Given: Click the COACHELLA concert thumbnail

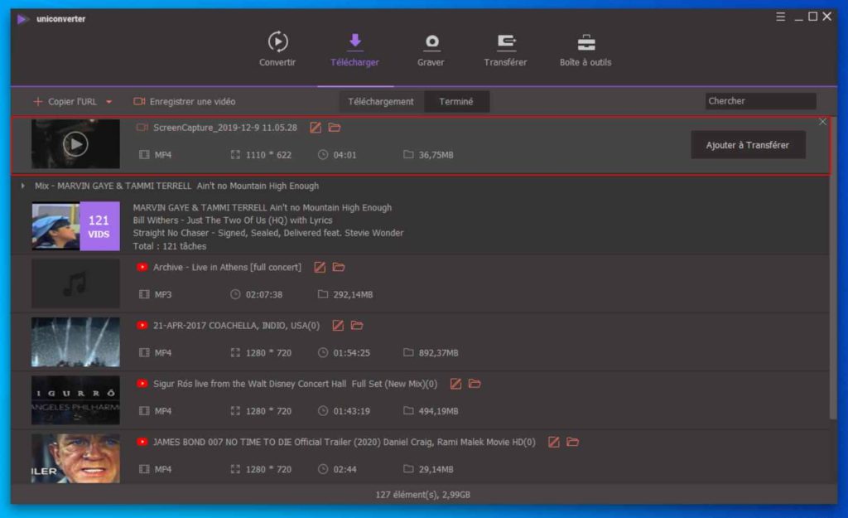Looking at the screenshot, I should click(75, 342).
